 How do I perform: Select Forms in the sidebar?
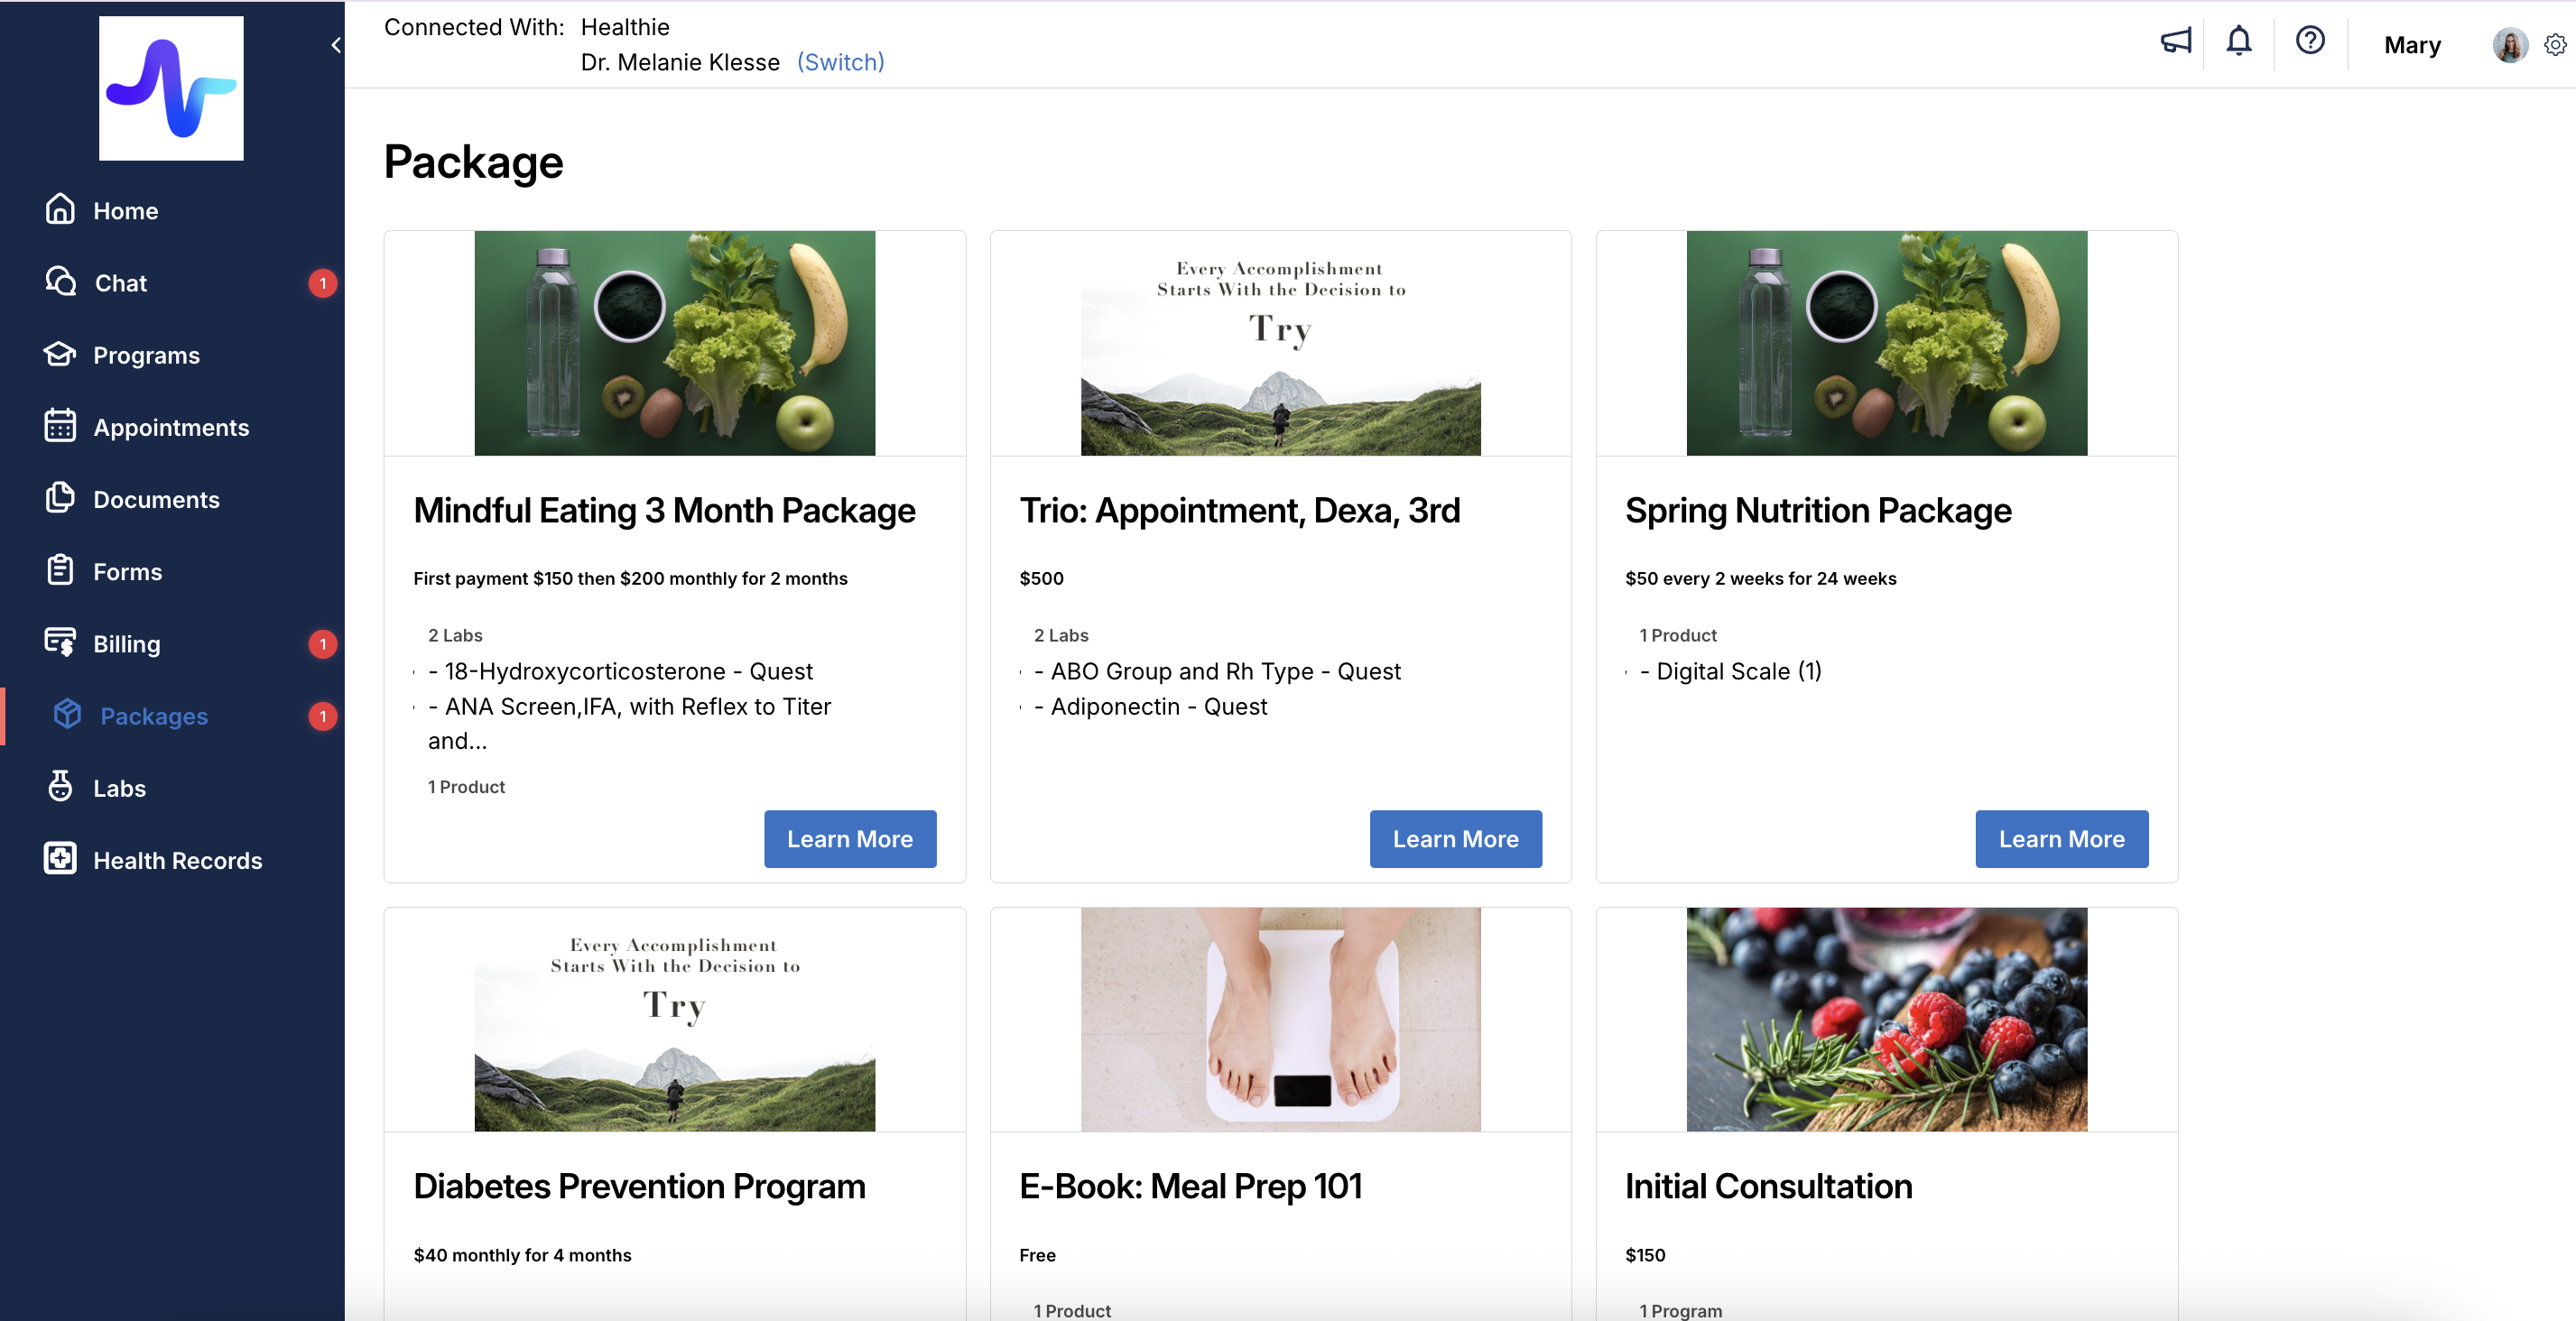coord(127,571)
